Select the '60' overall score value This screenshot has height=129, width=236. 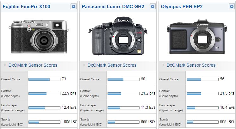pyautogui.click(x=143, y=79)
